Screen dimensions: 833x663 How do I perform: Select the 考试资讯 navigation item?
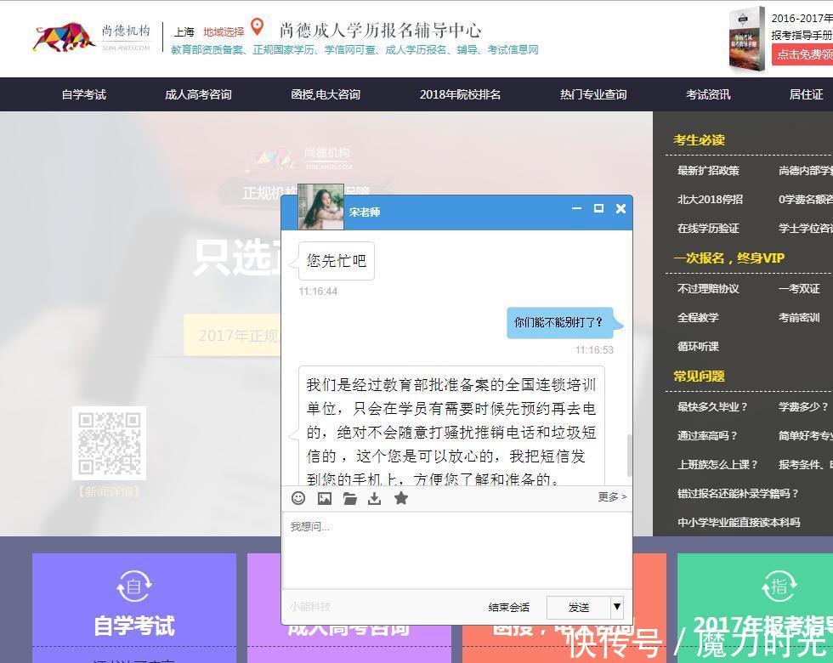[x=708, y=94]
